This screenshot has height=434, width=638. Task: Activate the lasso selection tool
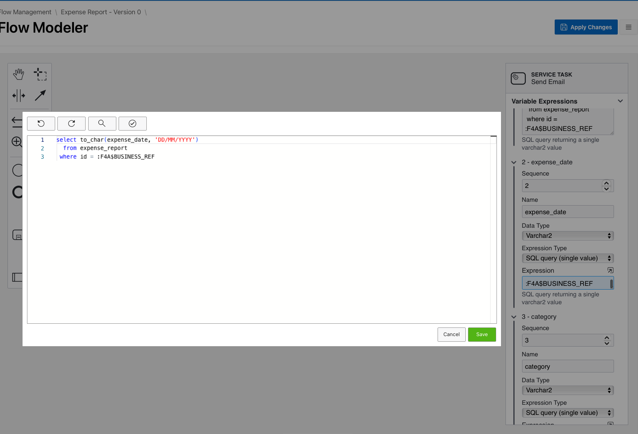[x=41, y=74]
